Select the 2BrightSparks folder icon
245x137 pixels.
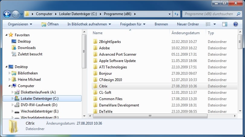point(95,42)
